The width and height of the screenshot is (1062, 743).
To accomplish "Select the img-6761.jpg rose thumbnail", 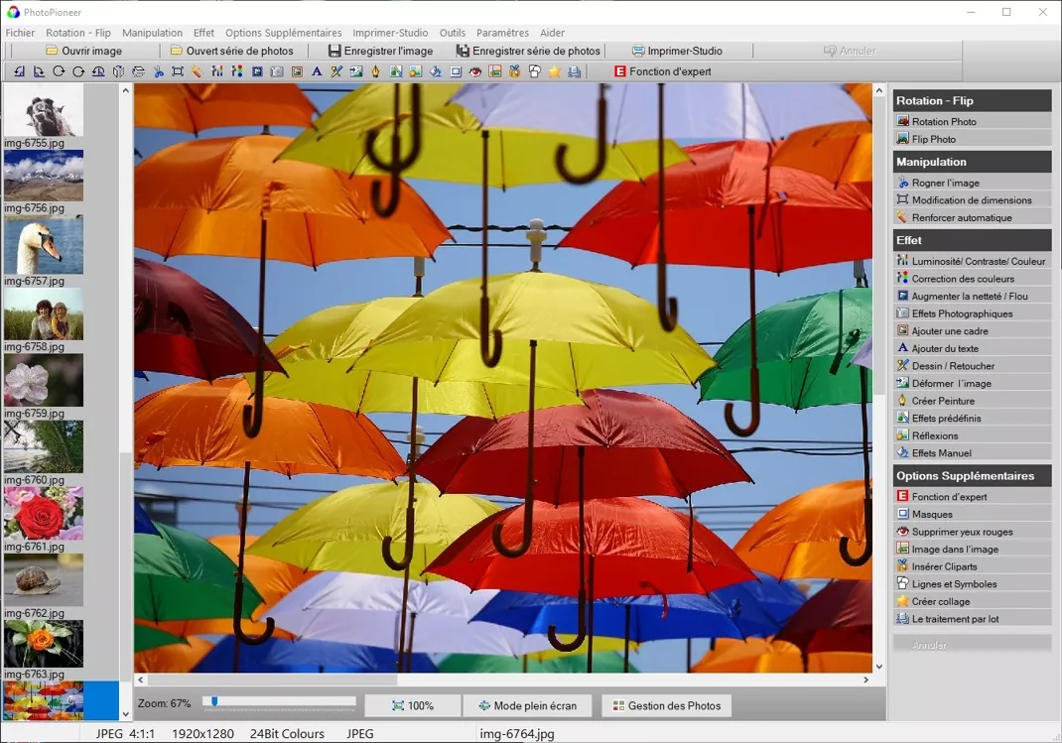I will point(43,513).
